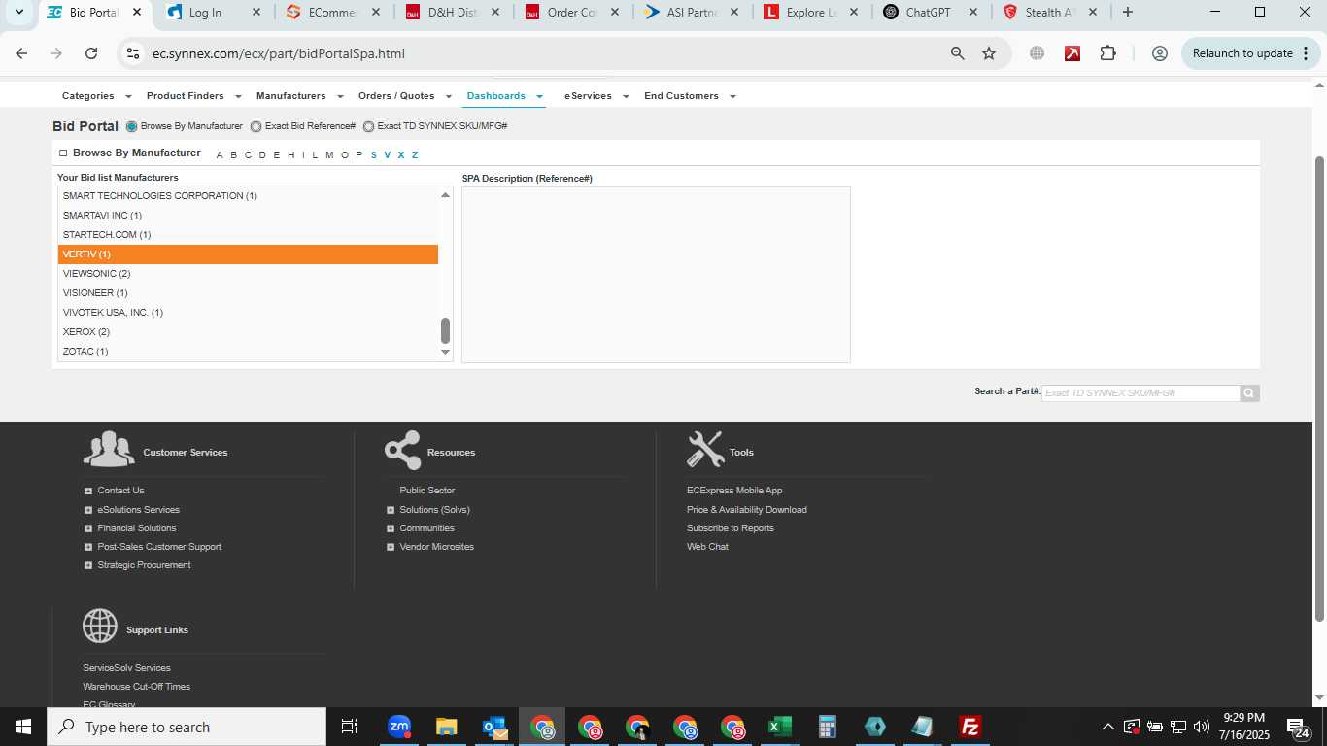The height and width of the screenshot is (746, 1327).
Task: Filter manufacturers by letter S
Action: pos(374,155)
